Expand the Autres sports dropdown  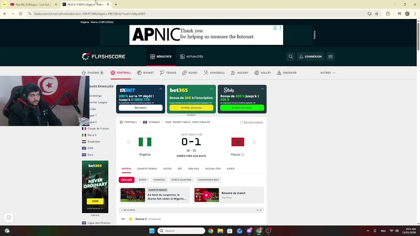tap(328, 73)
